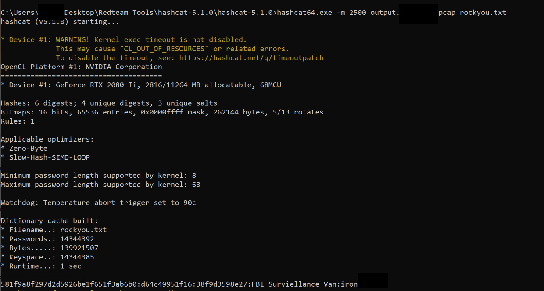The height and width of the screenshot is (291, 544).
Task: Click the OpenCL Platform NVIDIA Corporation line
Action: 82,67
